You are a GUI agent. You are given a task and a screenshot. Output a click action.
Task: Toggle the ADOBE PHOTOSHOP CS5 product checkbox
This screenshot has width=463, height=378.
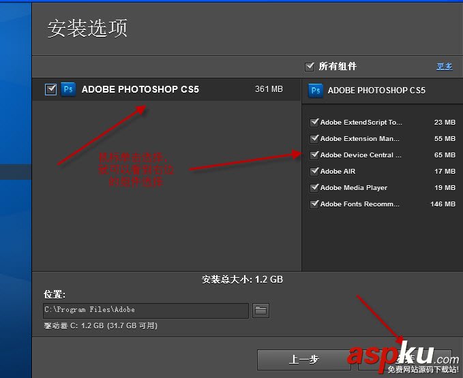(50, 89)
